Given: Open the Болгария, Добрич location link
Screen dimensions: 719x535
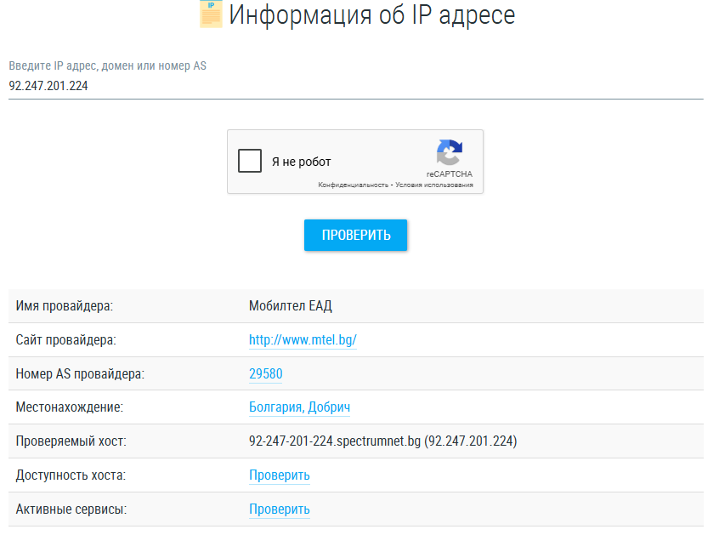Looking at the screenshot, I should click(x=299, y=407).
